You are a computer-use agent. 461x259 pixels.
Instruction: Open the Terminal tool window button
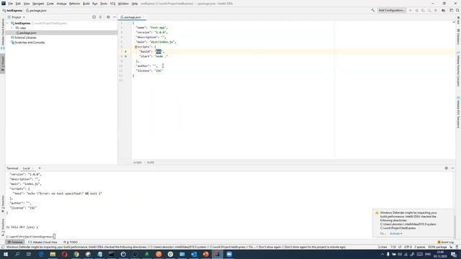15,242
